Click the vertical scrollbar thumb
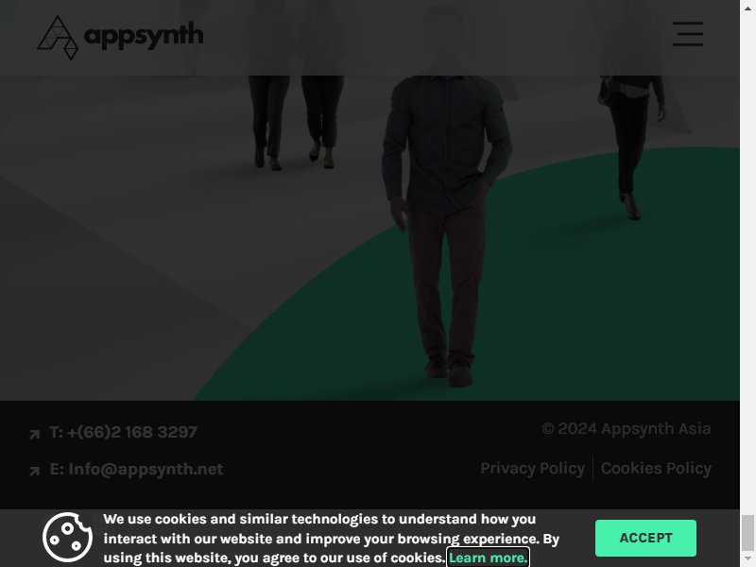Image resolution: width=756 pixels, height=567 pixels. [747, 532]
